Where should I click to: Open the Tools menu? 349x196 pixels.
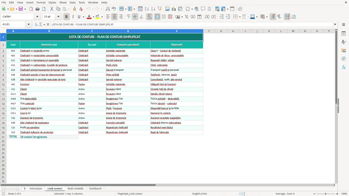(x=82, y=2)
